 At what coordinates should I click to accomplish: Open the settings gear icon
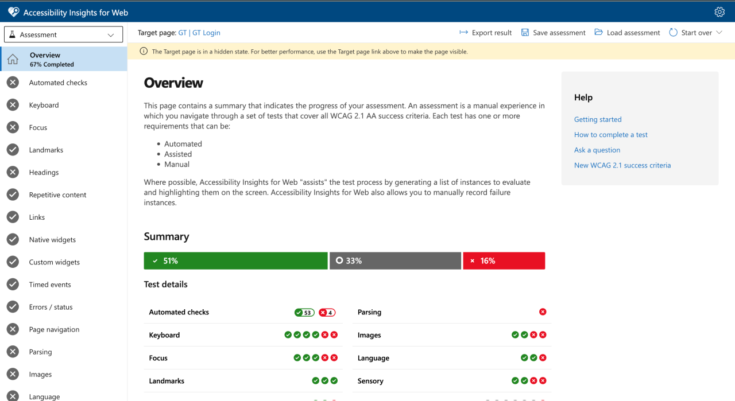click(x=719, y=12)
